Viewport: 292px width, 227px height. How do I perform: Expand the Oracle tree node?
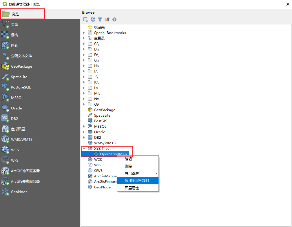84,132
